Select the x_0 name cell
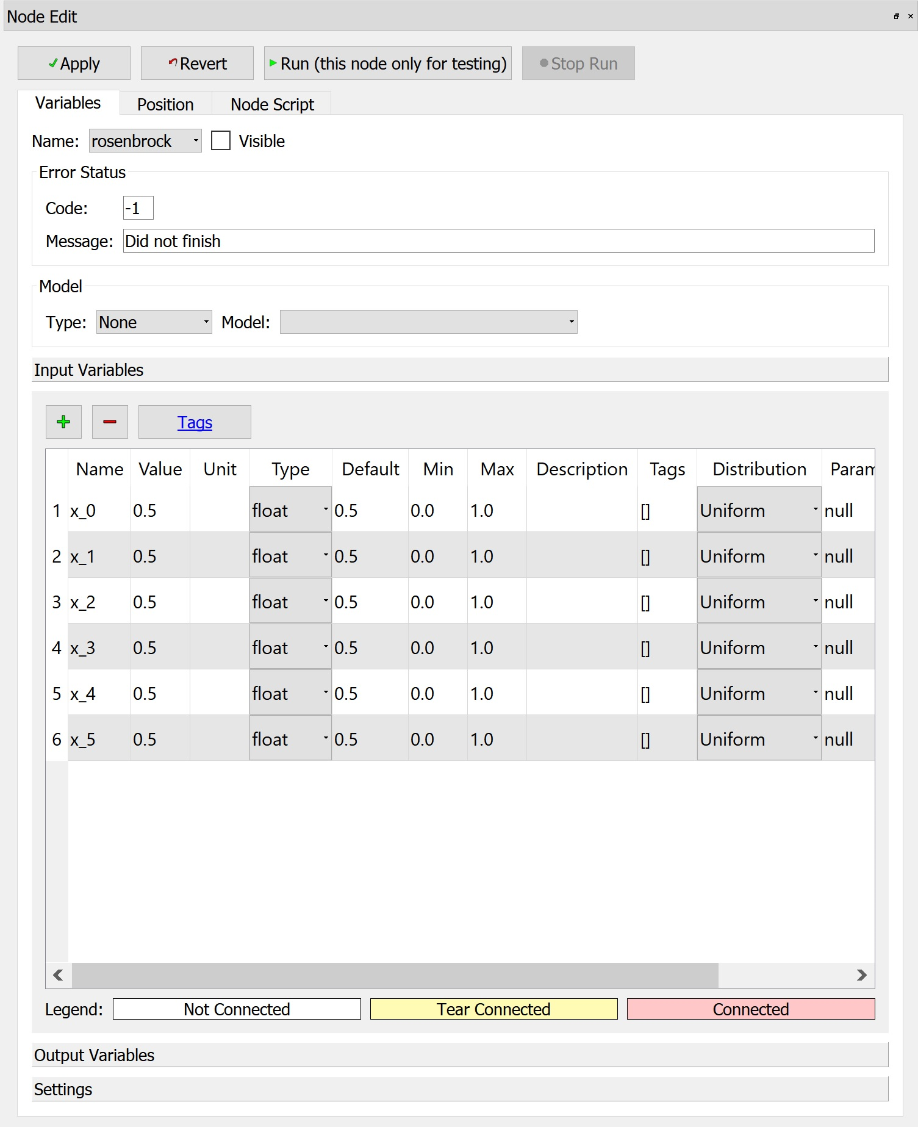Viewport: 918px width, 1127px height. [99, 509]
